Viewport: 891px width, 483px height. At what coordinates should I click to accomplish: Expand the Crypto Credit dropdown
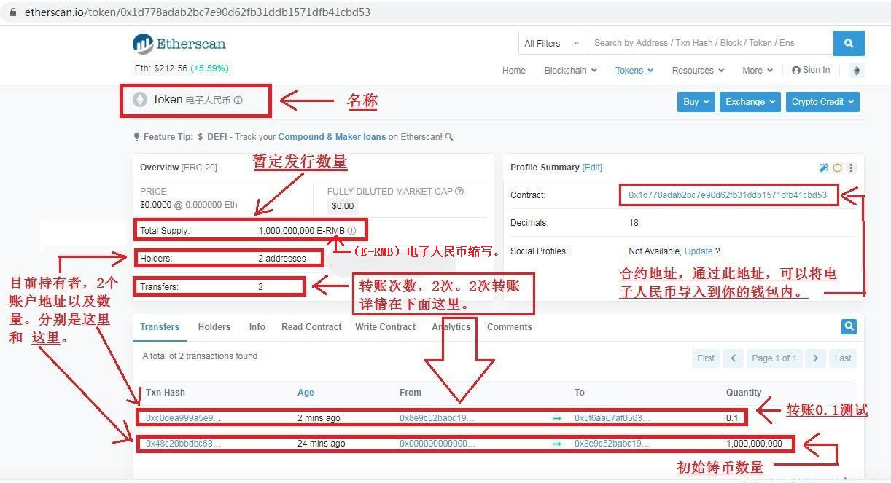822,102
